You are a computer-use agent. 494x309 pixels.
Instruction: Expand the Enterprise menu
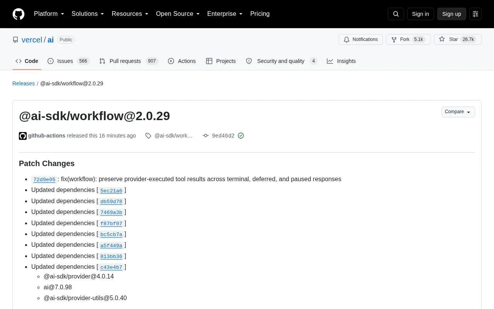point(225,14)
